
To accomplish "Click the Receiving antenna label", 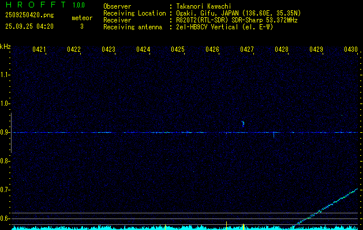I will (133, 27).
